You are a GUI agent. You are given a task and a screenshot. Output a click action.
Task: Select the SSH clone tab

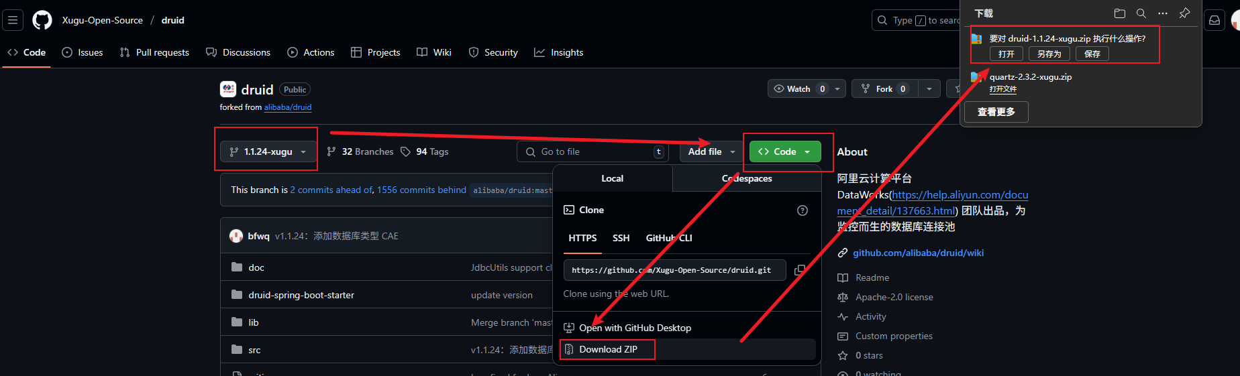point(621,238)
